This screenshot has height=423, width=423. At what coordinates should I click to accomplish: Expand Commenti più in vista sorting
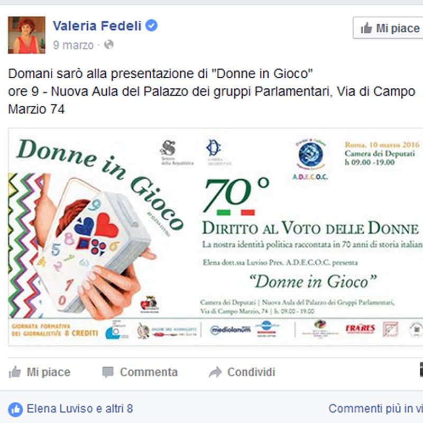pyautogui.click(x=375, y=409)
